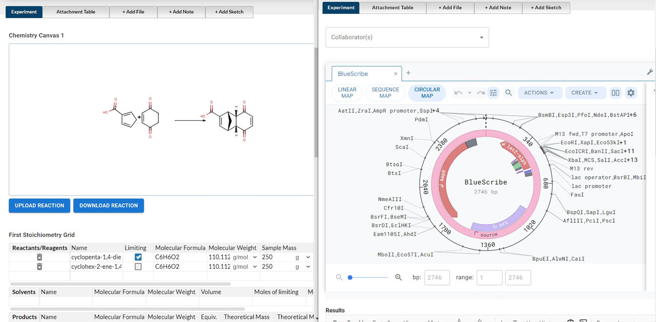Delete the cyclopenta-1,4-diene reactant row
The image size is (656, 322).
click(39, 257)
